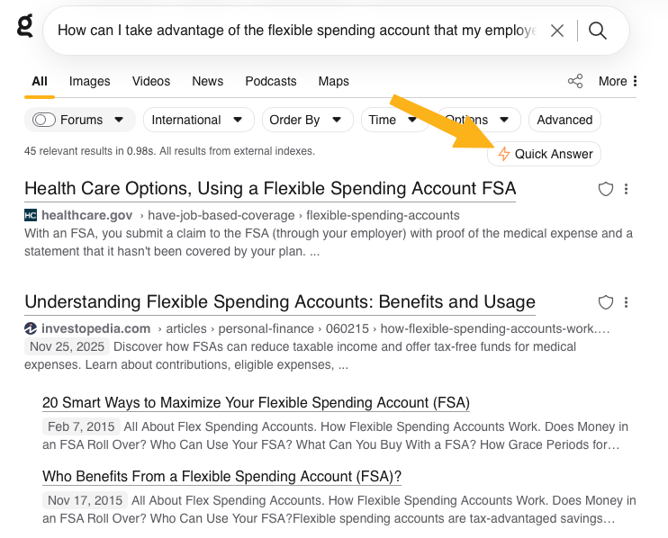Click the Quick Answer button
Screen dimensions: 668x538
coord(545,154)
